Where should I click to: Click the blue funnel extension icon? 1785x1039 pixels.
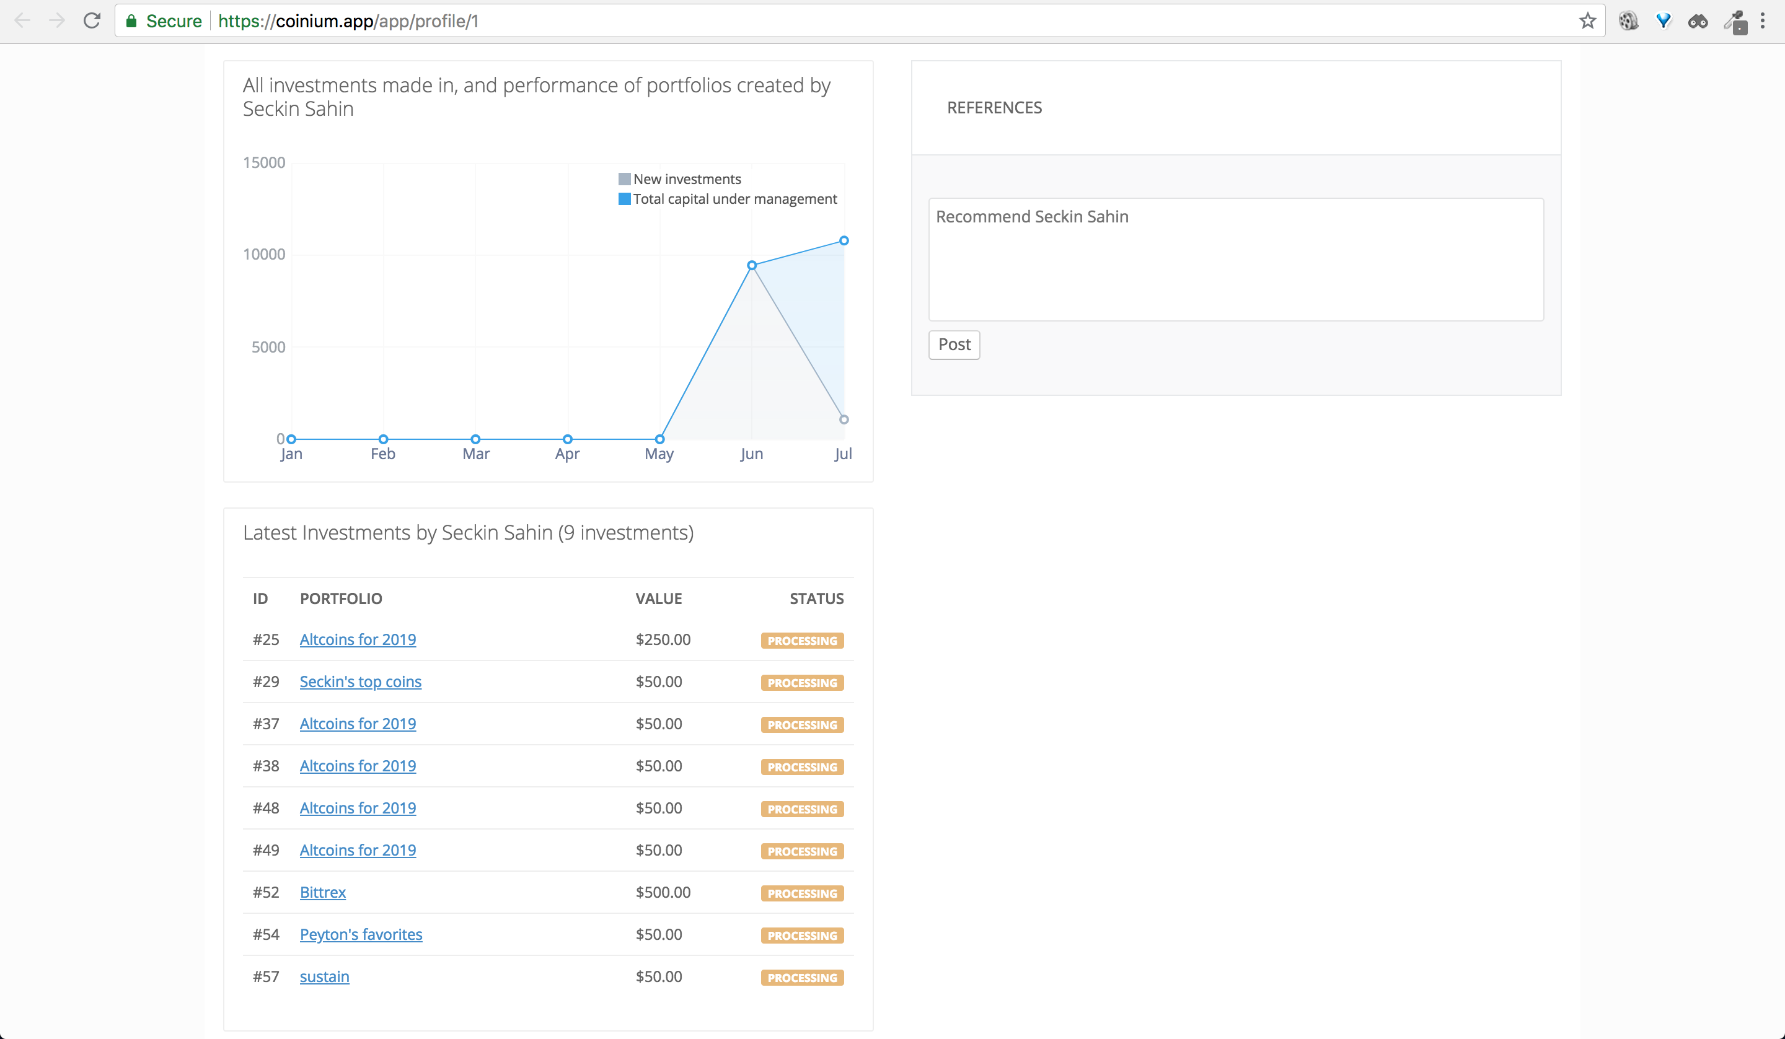1663,20
